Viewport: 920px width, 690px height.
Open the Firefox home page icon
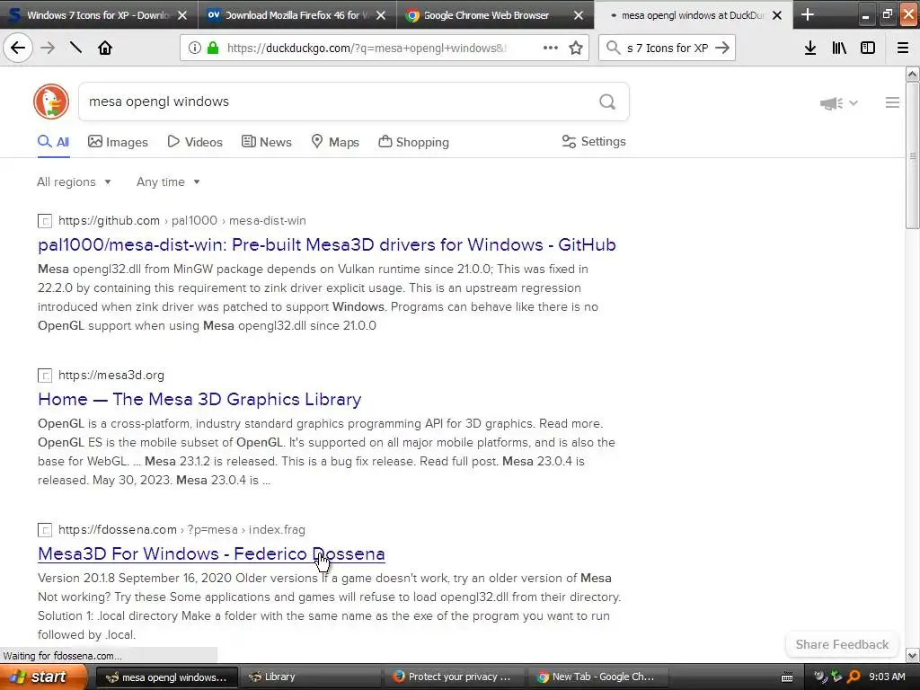click(x=105, y=48)
